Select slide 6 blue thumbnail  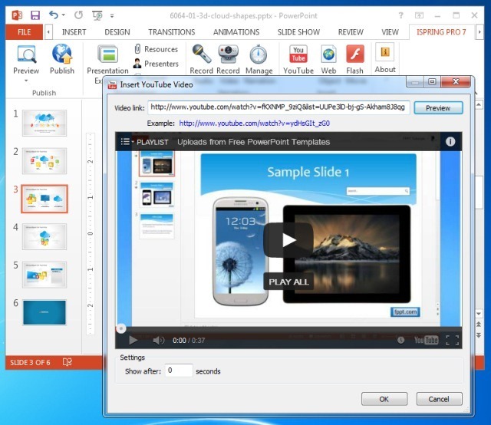tap(44, 312)
